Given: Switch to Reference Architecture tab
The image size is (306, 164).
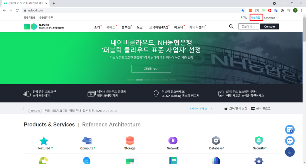Looking at the screenshot, I should click(x=111, y=124).
